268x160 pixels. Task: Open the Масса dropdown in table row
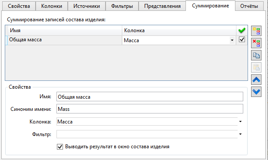click(x=232, y=40)
